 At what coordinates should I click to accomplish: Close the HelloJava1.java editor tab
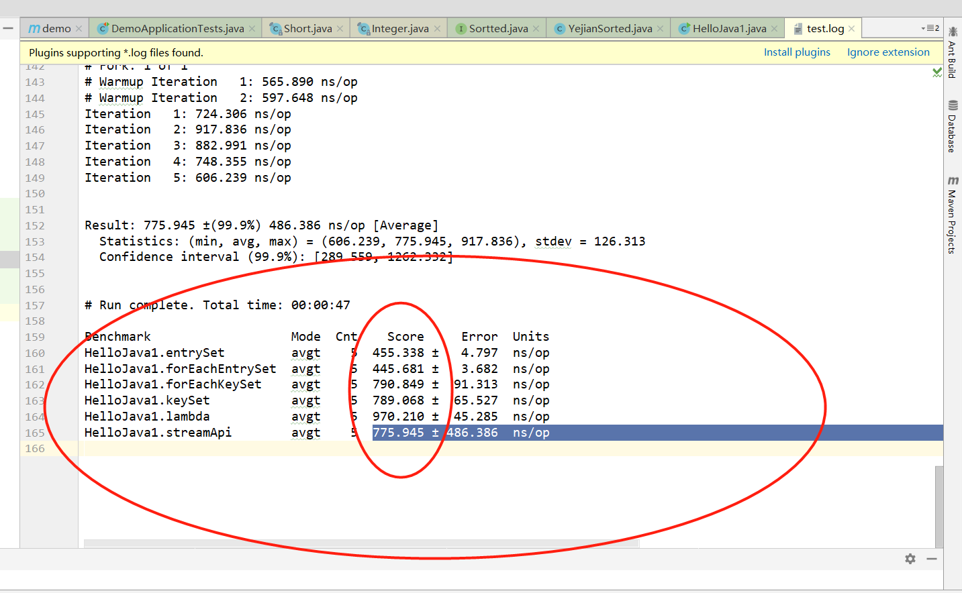[774, 29]
